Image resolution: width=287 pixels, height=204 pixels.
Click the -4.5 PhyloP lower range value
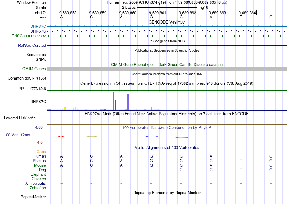coord(39,143)
